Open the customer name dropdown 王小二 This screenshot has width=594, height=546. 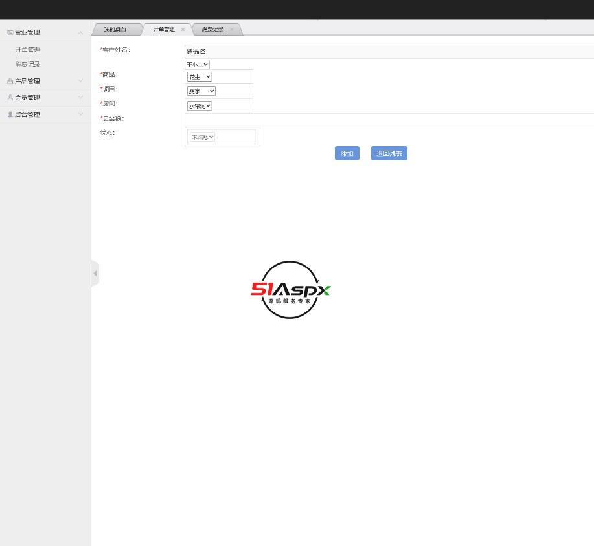(x=198, y=64)
